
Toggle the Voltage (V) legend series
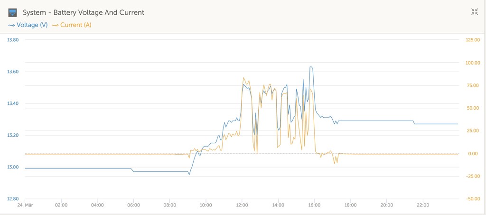[28, 25]
